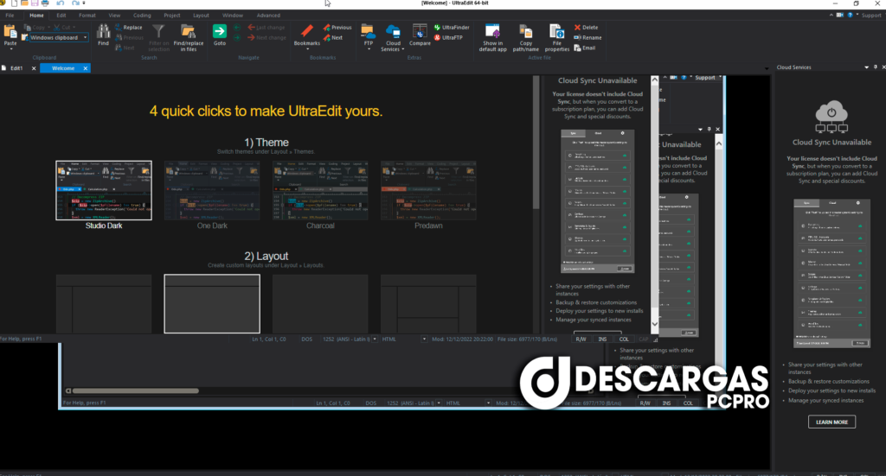Click the Copy icon in Clipboard group

coord(27,27)
